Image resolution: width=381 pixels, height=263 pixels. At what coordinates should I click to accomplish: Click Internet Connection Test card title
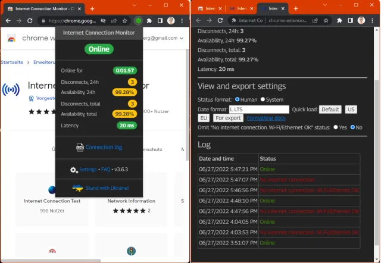point(52,201)
